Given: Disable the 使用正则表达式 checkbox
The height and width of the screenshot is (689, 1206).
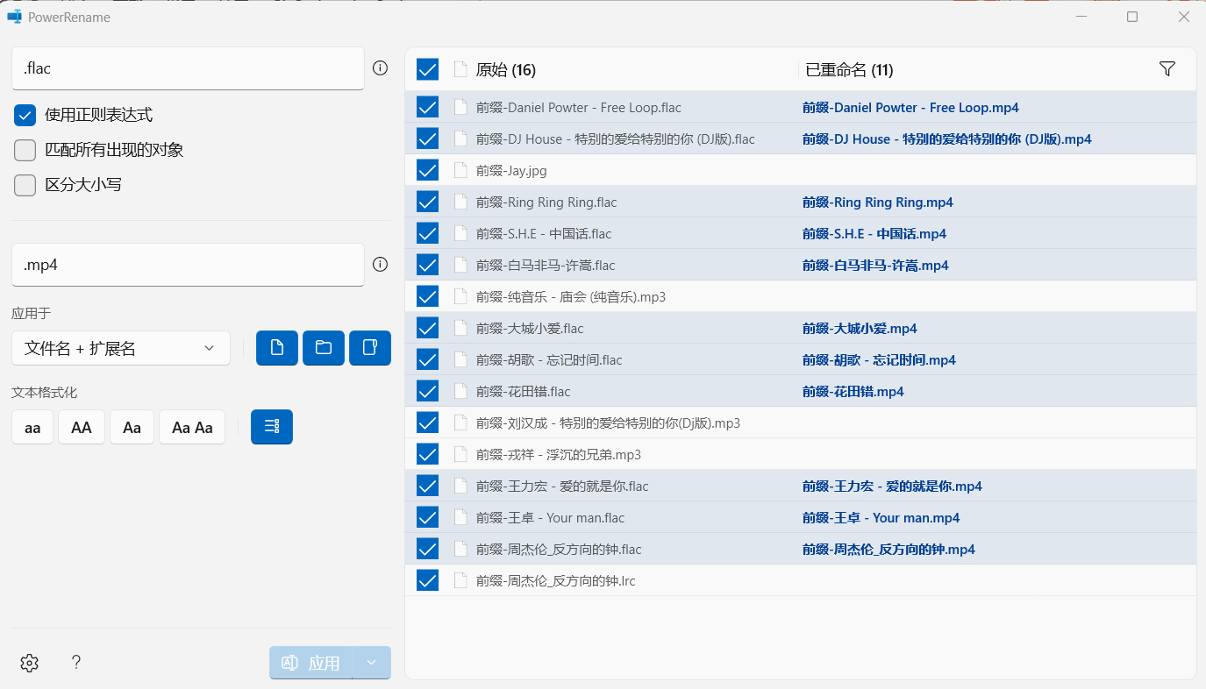Looking at the screenshot, I should 25,115.
